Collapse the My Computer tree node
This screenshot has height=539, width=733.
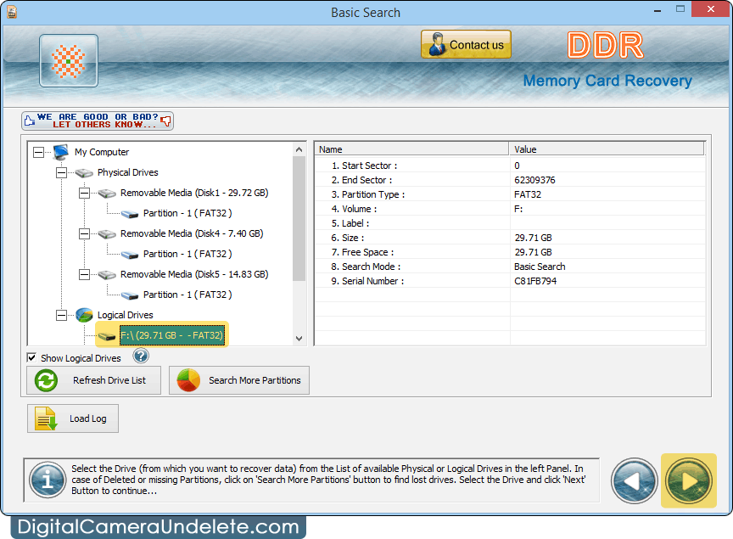[x=39, y=152]
